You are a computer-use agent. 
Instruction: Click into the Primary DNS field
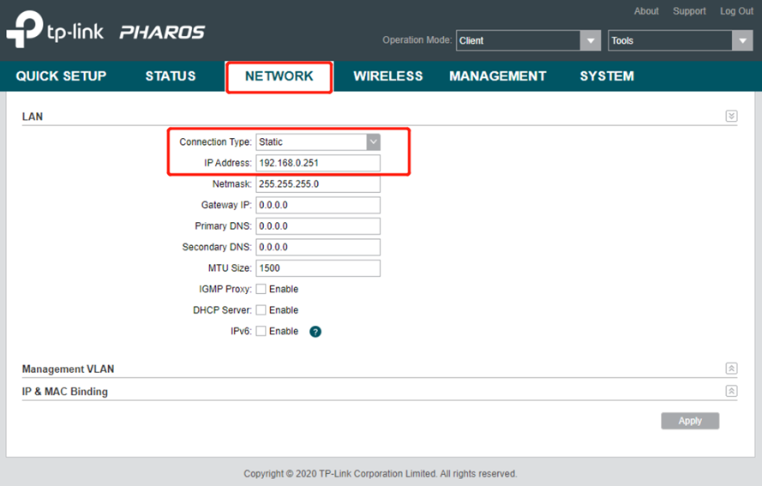click(x=318, y=226)
